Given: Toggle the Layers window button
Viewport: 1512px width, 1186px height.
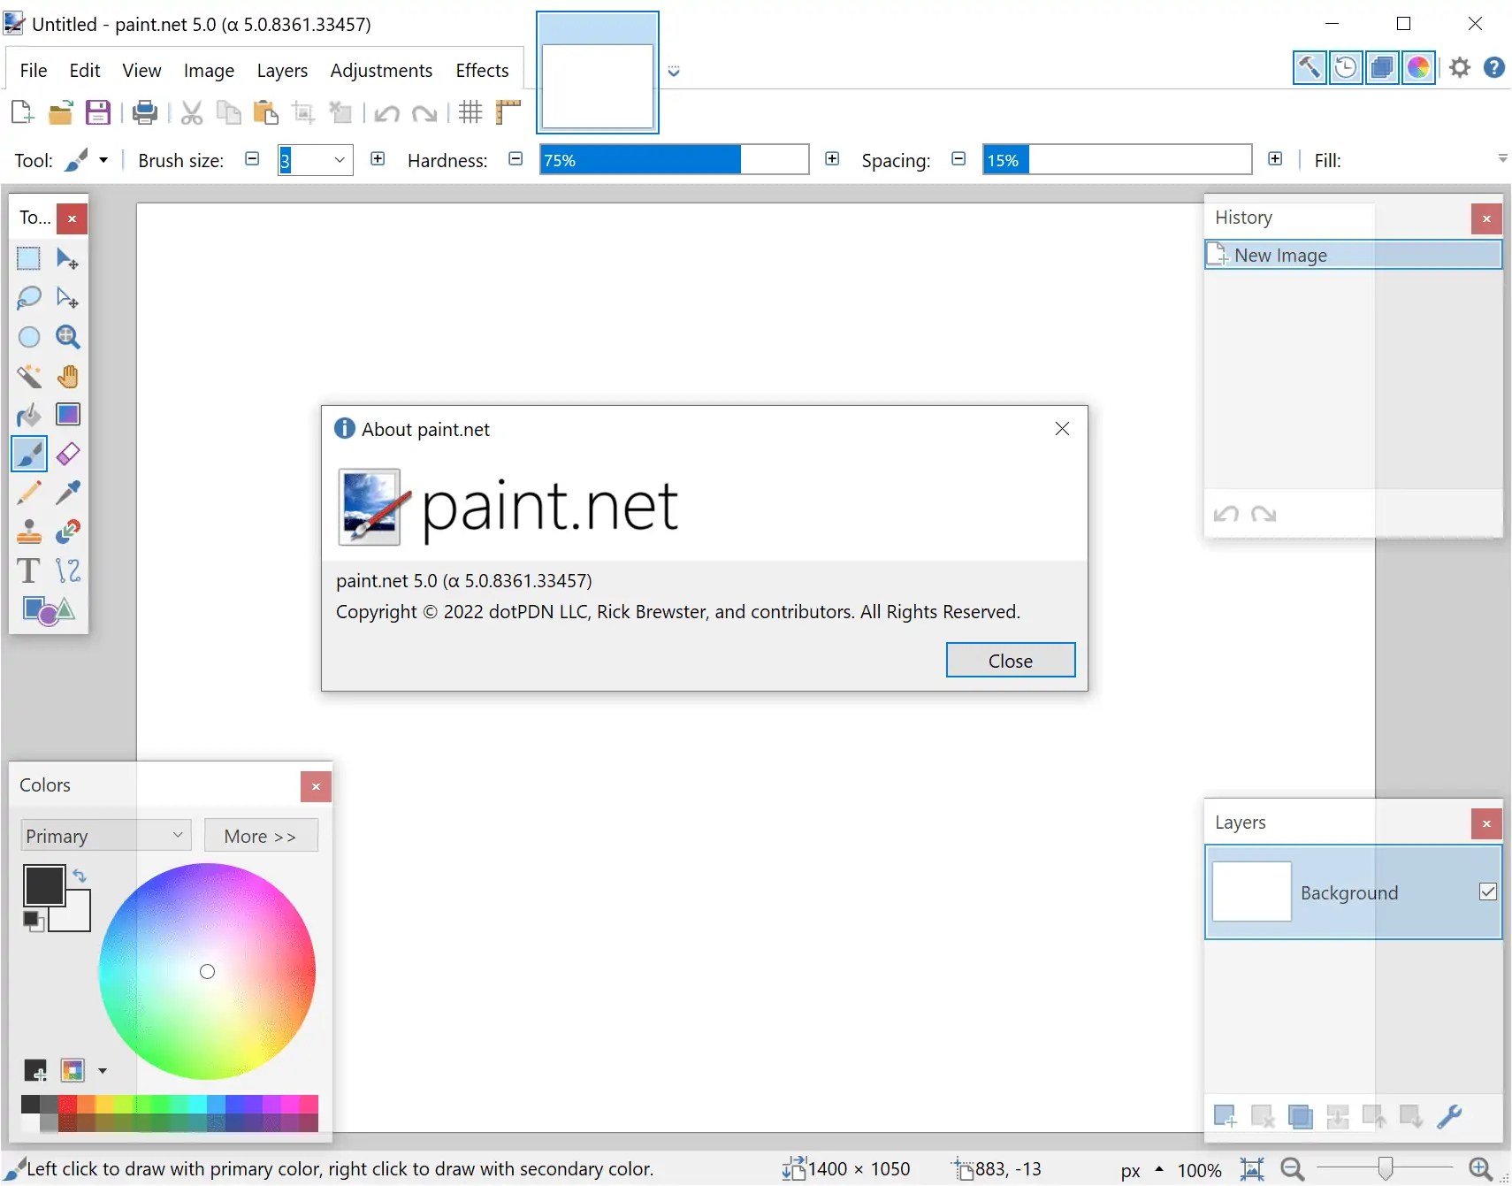Looking at the screenshot, I should (x=1382, y=67).
